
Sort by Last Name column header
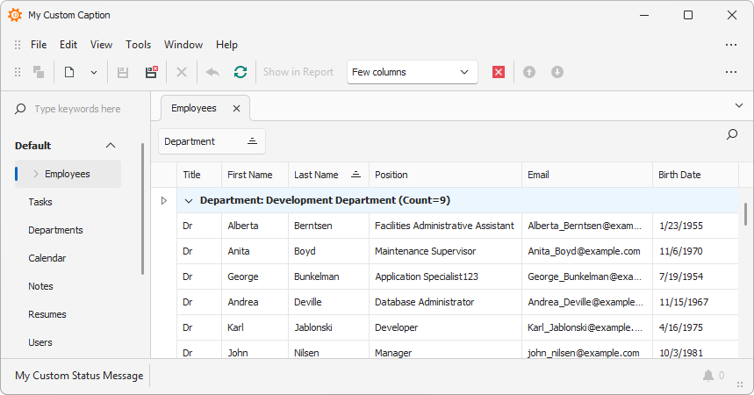pyautogui.click(x=328, y=176)
